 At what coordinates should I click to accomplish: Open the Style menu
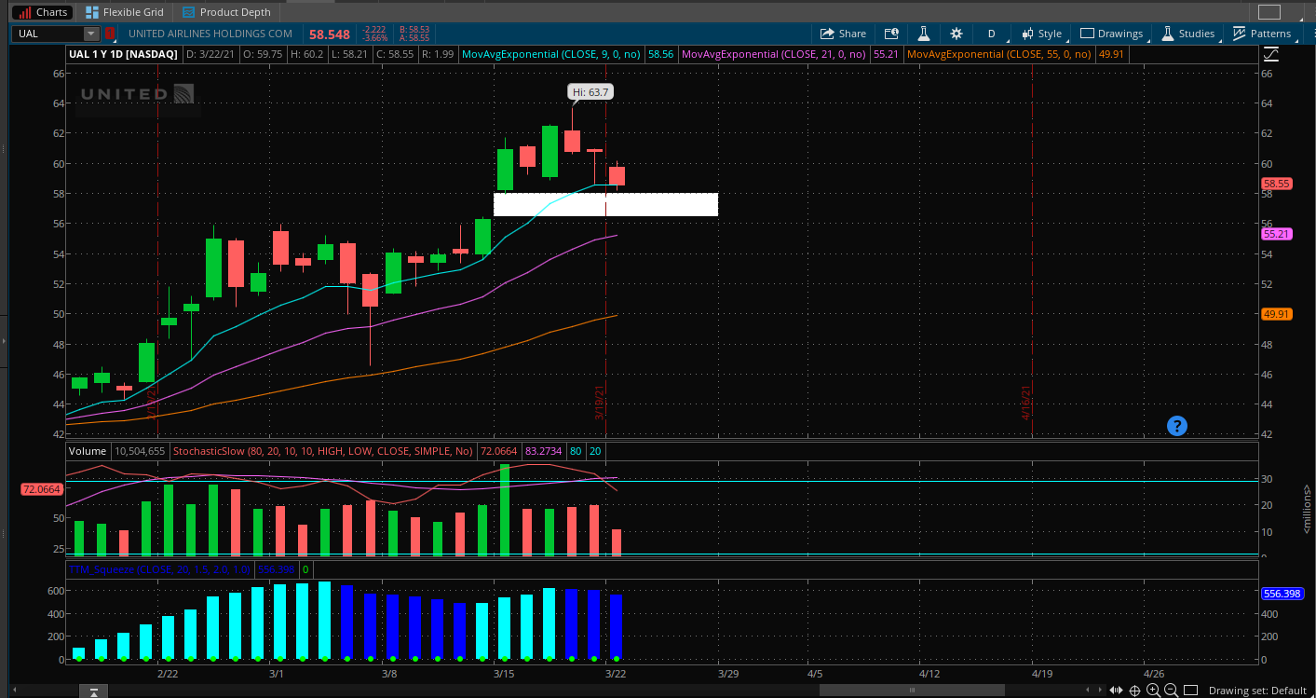(x=1041, y=34)
